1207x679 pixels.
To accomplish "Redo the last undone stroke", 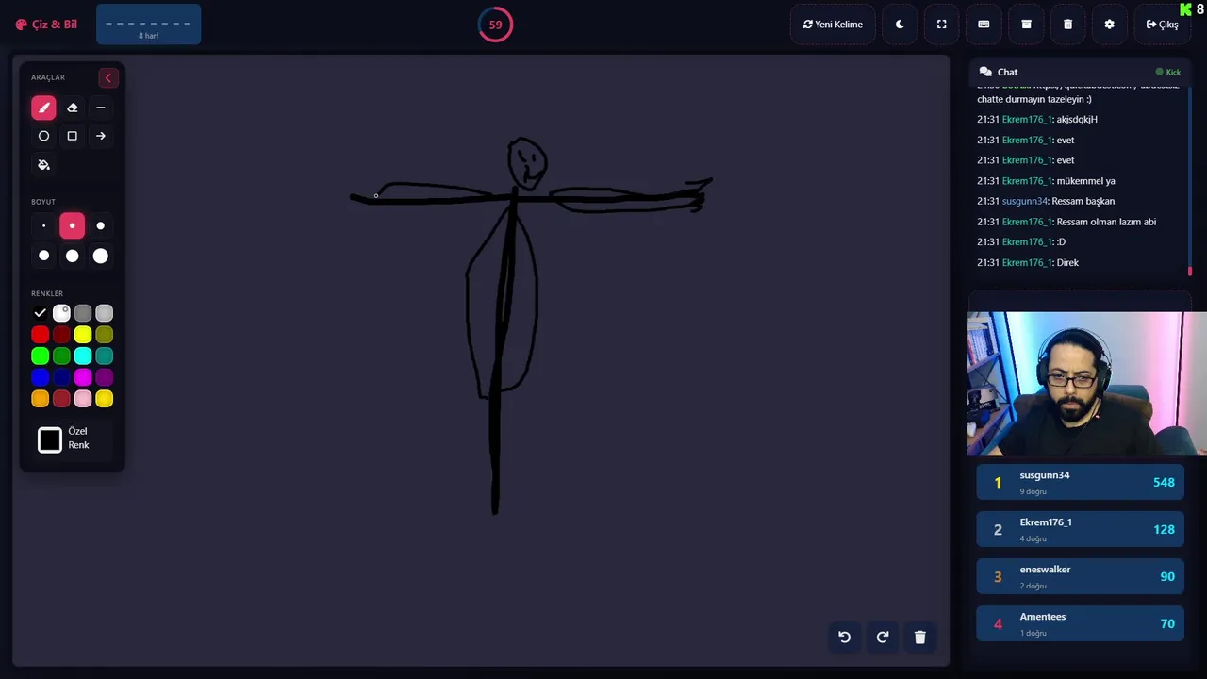I will click(x=883, y=637).
